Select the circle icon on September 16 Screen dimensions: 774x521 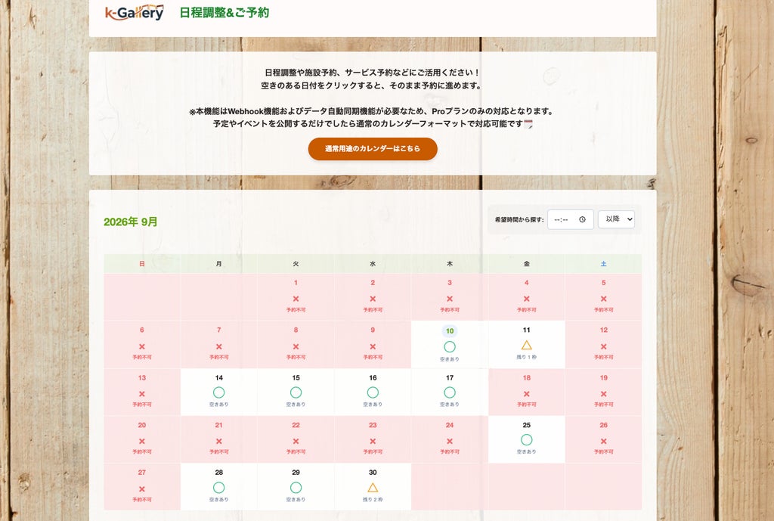tap(373, 392)
